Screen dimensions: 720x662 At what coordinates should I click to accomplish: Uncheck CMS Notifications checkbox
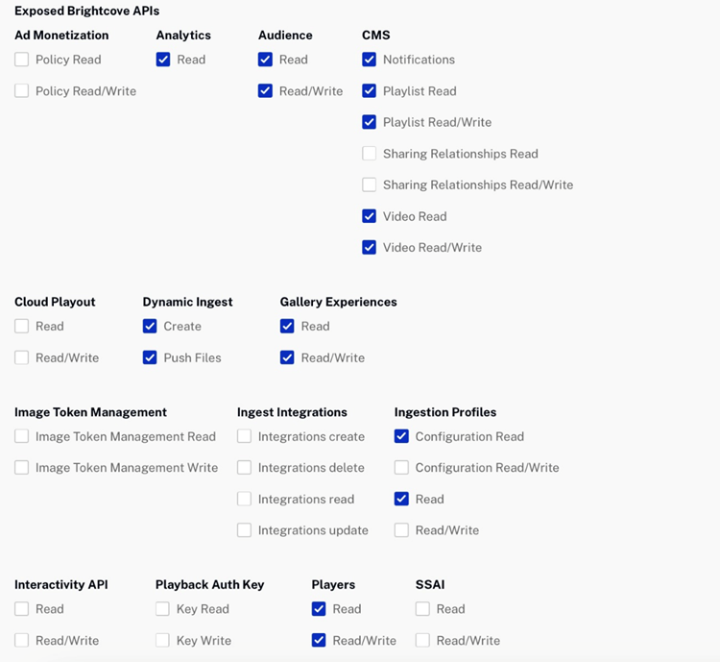click(x=370, y=60)
